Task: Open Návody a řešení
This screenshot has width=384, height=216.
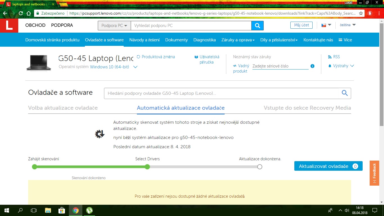Action: tap(144, 40)
